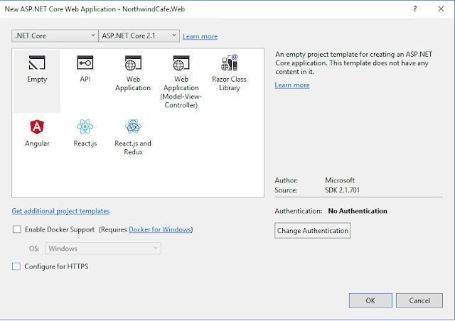Viewport: 455px width, 321px height.
Task: Select Web Application (Model-View-Controller) template icon
Action: tap(181, 63)
